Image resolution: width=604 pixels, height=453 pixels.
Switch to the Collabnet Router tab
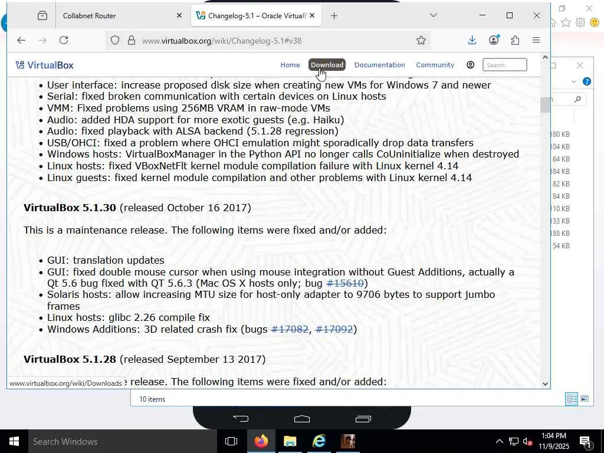(123, 16)
